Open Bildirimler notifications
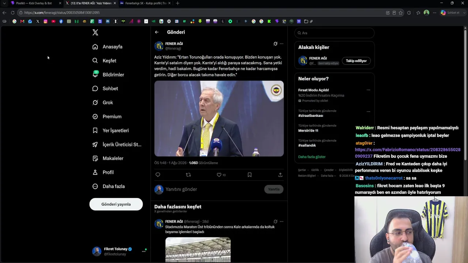The width and height of the screenshot is (468, 263). [x=109, y=75]
